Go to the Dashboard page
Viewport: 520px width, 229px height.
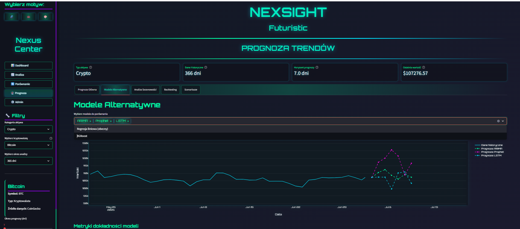point(28,66)
